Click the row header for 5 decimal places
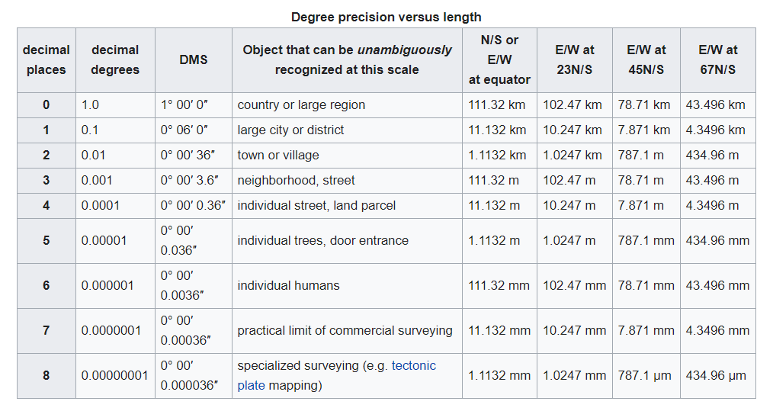Screen dimensions: 773x411 pyautogui.click(x=47, y=241)
